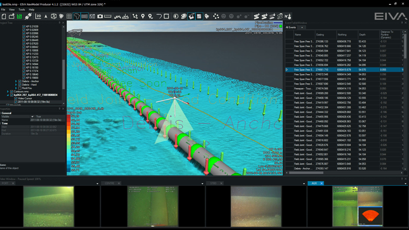The height and width of the screenshot is (230, 409).
Task: Expand the Contours.nmc tree node
Action: 8,91
